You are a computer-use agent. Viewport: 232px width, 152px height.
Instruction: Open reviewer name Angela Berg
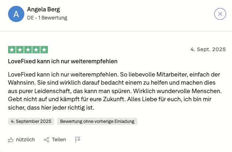click(x=43, y=10)
